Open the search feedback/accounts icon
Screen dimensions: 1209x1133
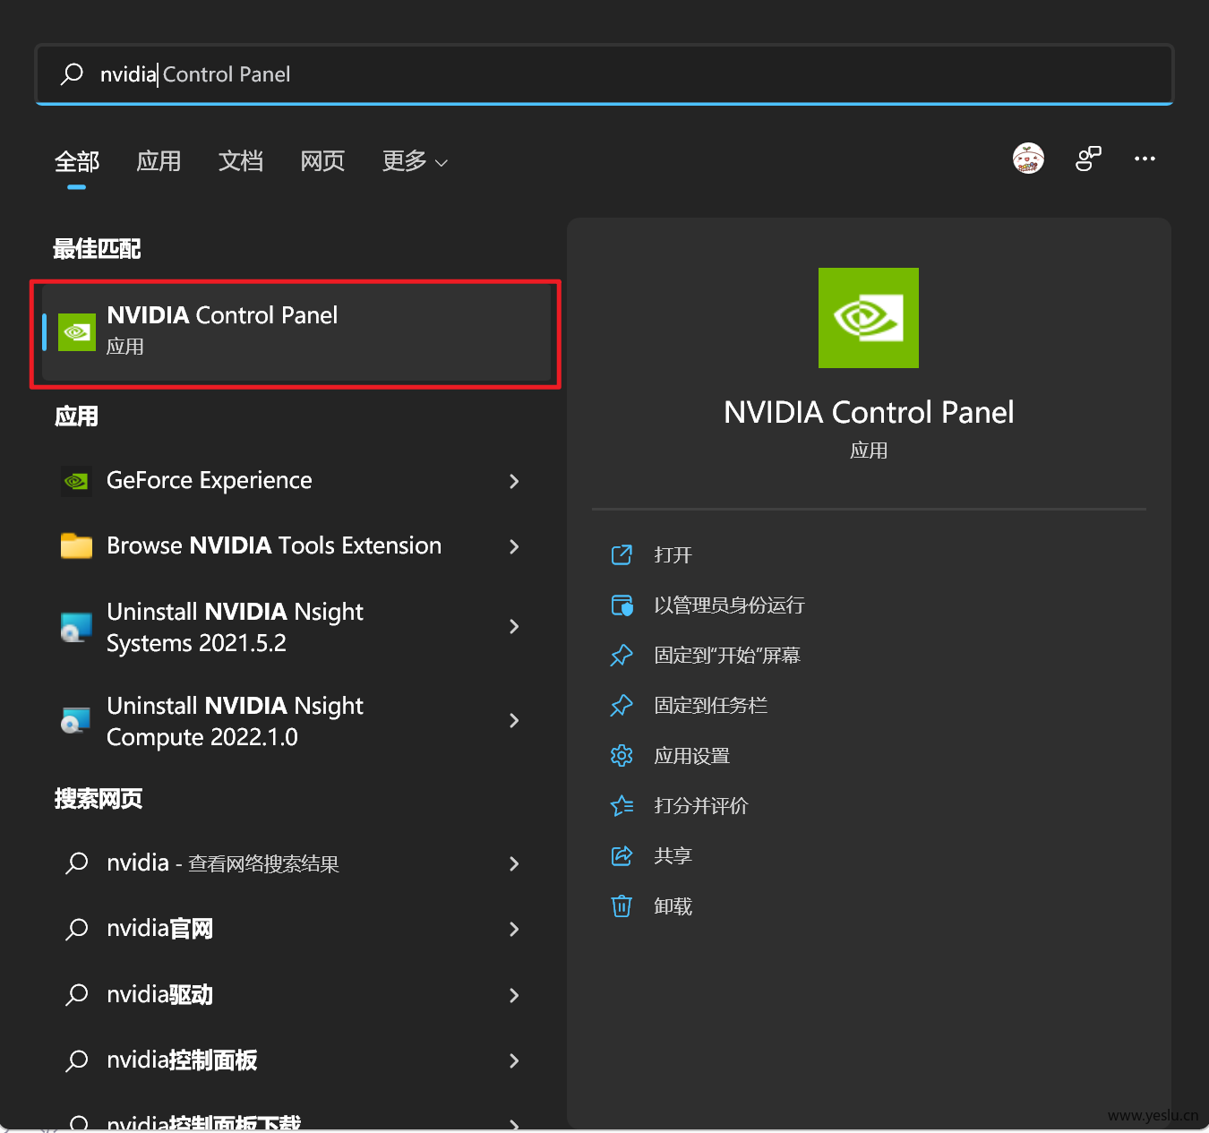tap(1088, 159)
